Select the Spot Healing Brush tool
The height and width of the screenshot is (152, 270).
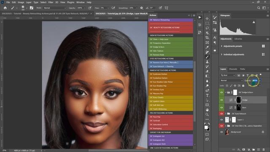(207, 52)
